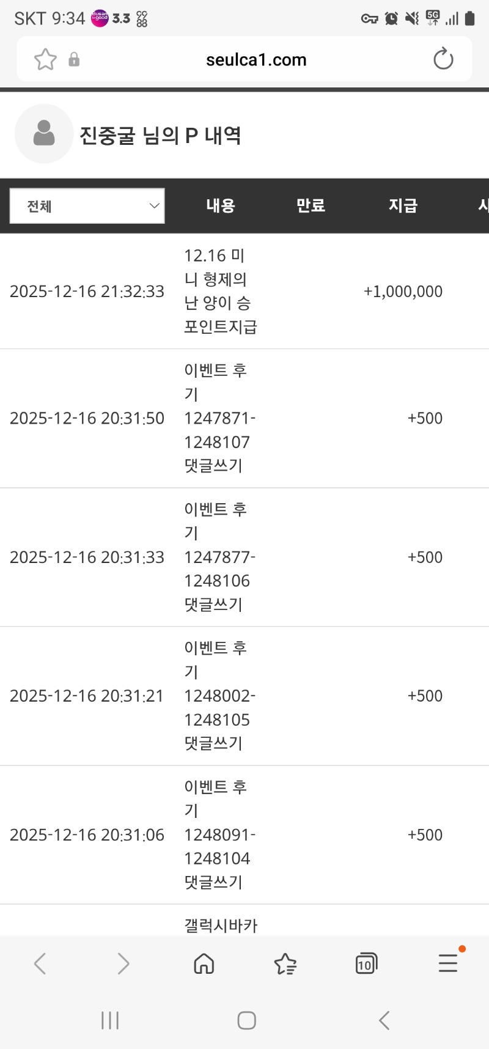Open the browser hamburger menu
489x1049 pixels.
click(x=448, y=963)
